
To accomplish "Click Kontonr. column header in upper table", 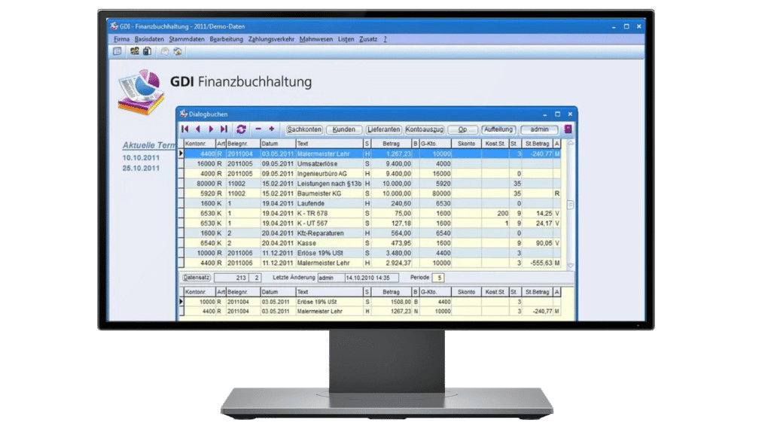I will pos(200,144).
